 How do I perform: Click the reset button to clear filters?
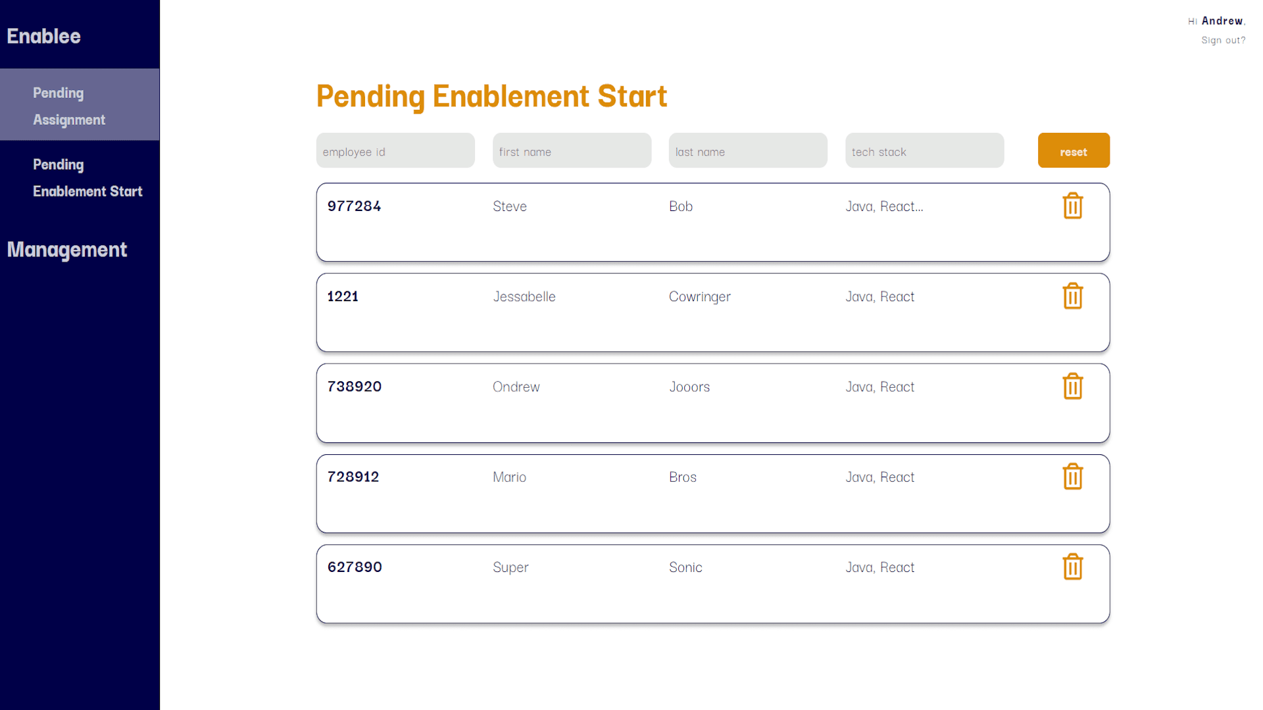click(x=1074, y=151)
